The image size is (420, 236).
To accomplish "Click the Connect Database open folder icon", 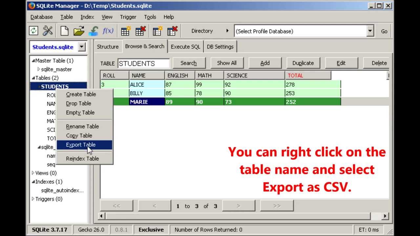I will pos(79,31).
